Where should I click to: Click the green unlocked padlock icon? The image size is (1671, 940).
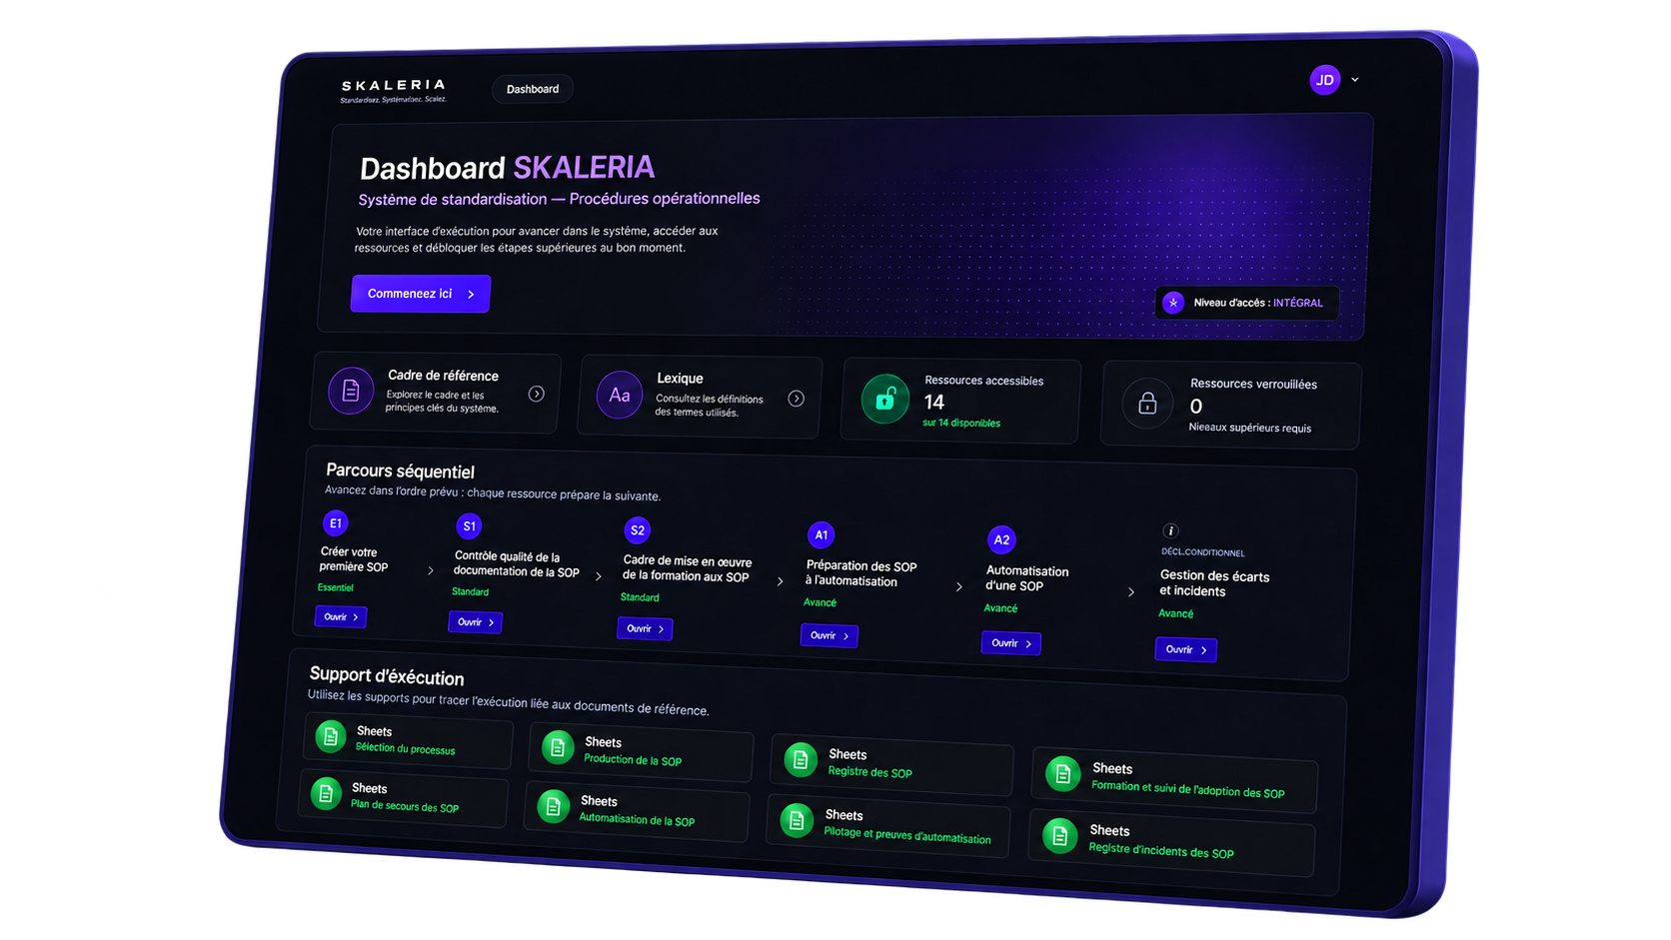click(x=885, y=400)
